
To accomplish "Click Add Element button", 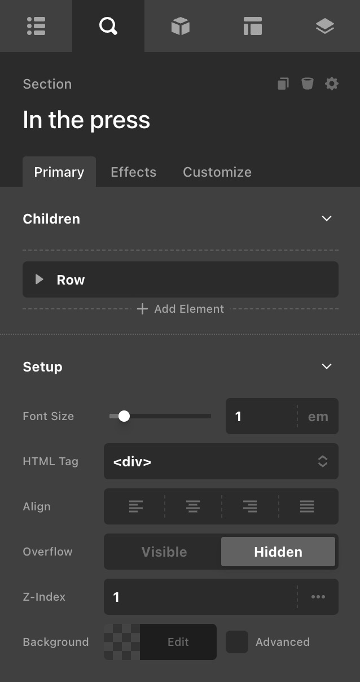I will tap(181, 309).
